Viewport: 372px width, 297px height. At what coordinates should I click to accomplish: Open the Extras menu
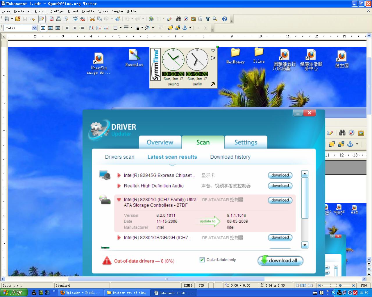click(103, 11)
